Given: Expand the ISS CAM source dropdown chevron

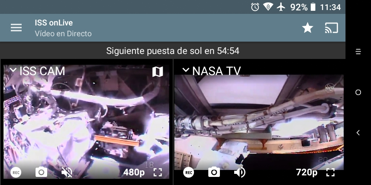Looking at the screenshot, I should (13, 70).
